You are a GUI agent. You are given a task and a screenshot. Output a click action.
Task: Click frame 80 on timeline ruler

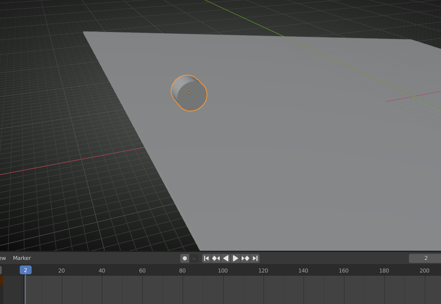pos(183,270)
